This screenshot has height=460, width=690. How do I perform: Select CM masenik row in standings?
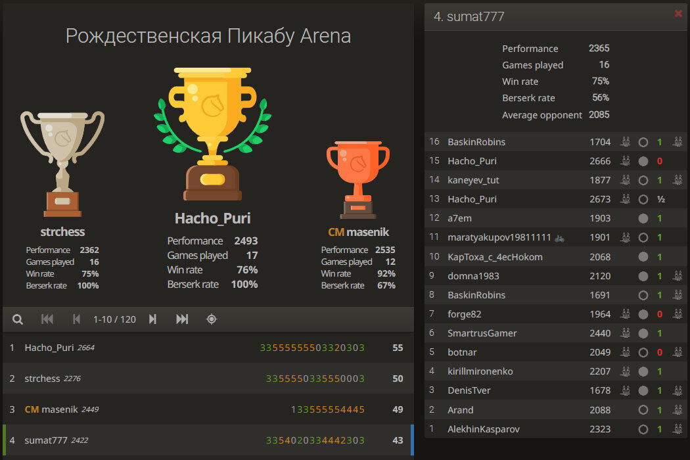click(208, 409)
